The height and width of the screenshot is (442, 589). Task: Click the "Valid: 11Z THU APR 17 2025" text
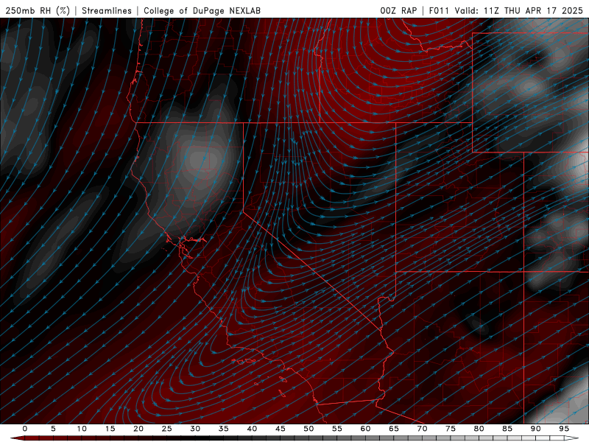point(519,10)
